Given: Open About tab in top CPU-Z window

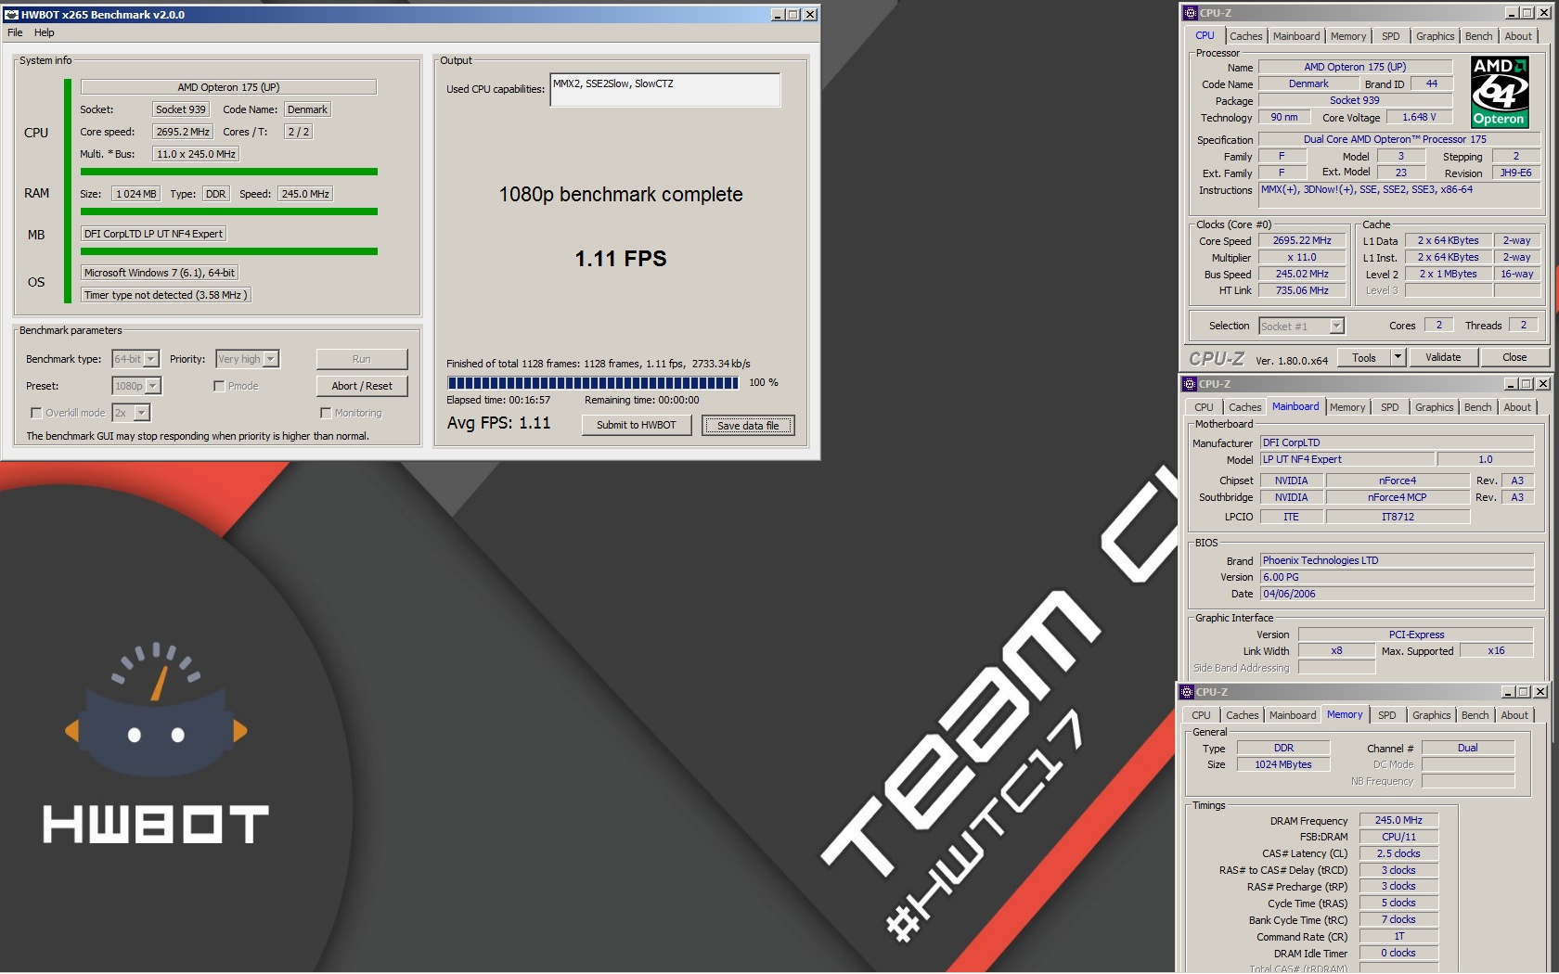Looking at the screenshot, I should [x=1518, y=36].
